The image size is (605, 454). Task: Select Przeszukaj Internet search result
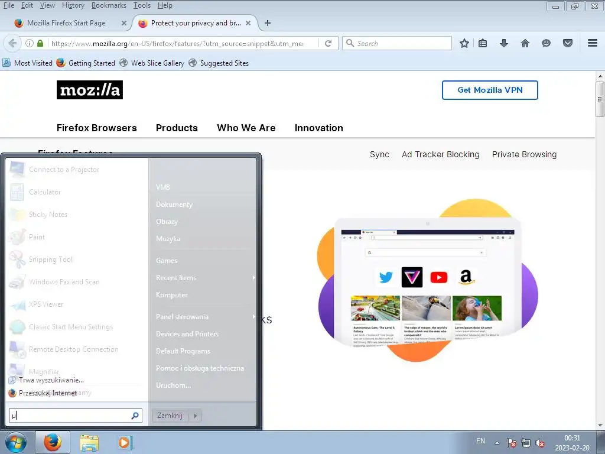click(48, 393)
